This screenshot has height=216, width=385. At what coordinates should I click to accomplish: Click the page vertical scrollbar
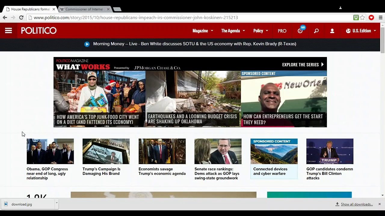383,40
